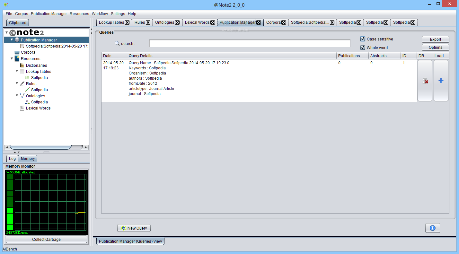Click the clipboard tree horizontal scrollbar thumb
459x254 pixels.
(x=40, y=147)
